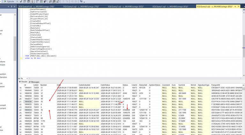This screenshot has width=245, height=135.
Task: Click SumVat value 277.7100
Action: pos(182,110)
